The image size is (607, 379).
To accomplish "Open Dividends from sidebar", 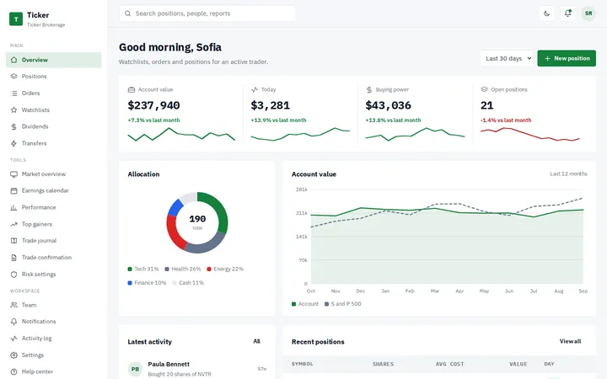I will click(x=53, y=126).
